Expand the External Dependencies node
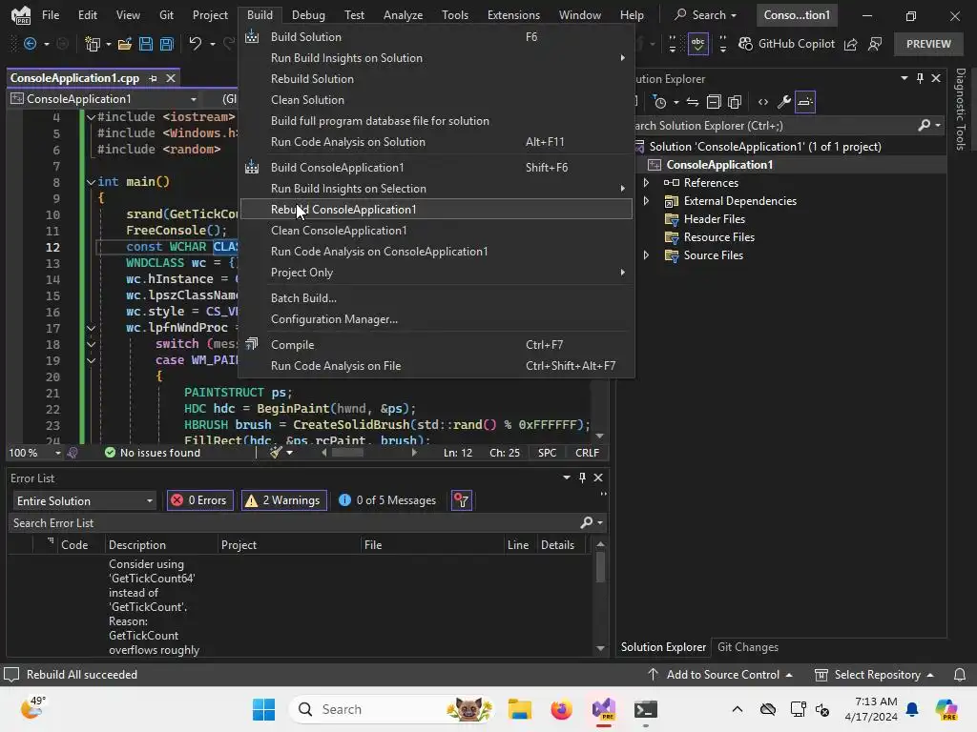Viewport: 977px width, 732px height. 646,201
